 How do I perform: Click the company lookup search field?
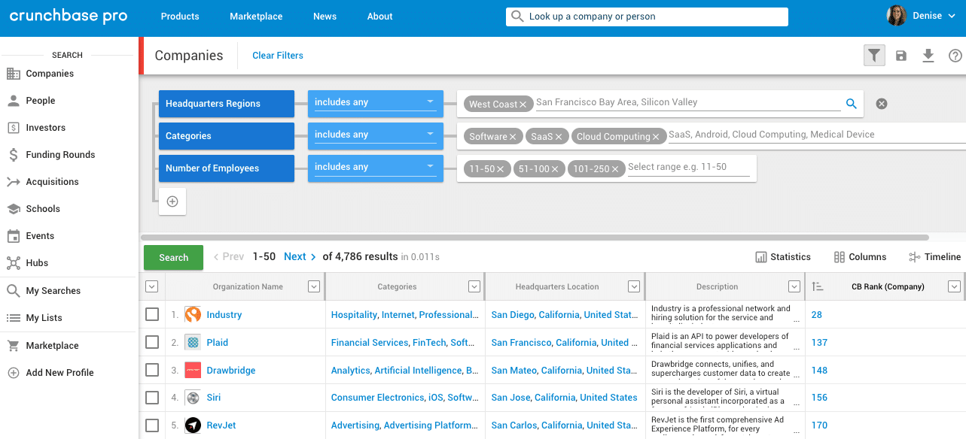pyautogui.click(x=646, y=16)
